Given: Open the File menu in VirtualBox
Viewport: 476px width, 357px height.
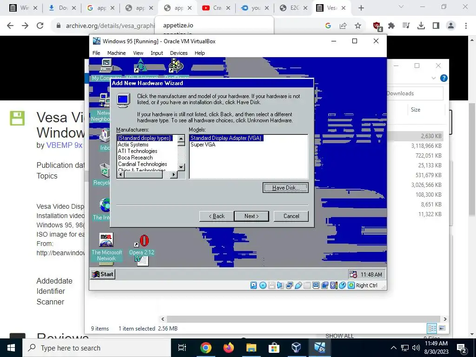Looking at the screenshot, I should (x=96, y=53).
